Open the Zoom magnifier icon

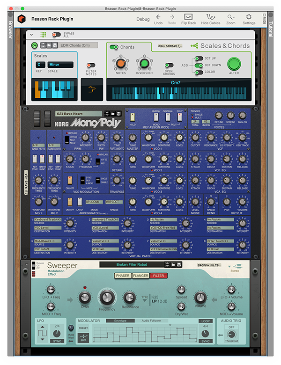(230, 17)
